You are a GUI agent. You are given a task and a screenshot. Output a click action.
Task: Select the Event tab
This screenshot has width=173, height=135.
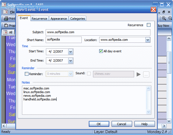24,18
